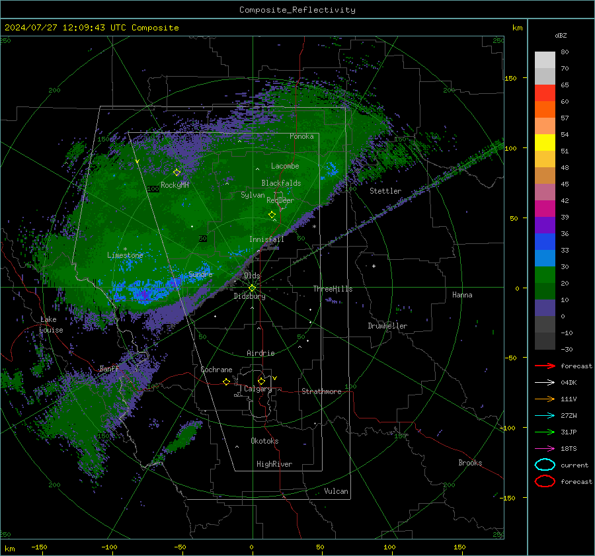Click the blue echo cell east of Lacombe
Viewport: 595px width, 556px height.
(x=331, y=170)
